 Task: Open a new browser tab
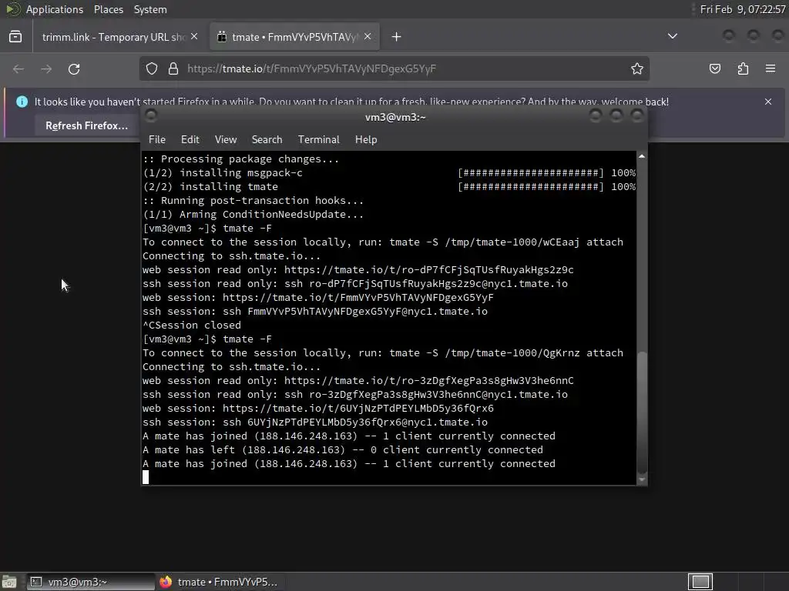397,37
